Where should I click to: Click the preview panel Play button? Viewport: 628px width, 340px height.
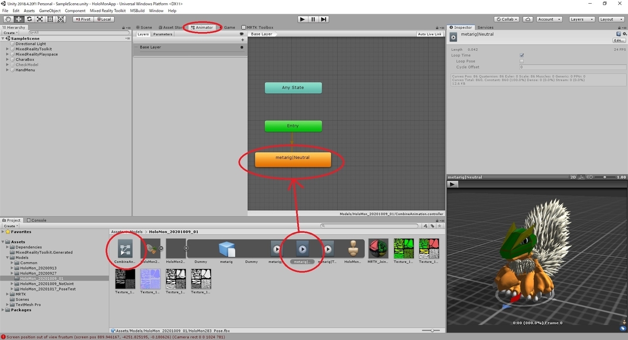click(453, 184)
